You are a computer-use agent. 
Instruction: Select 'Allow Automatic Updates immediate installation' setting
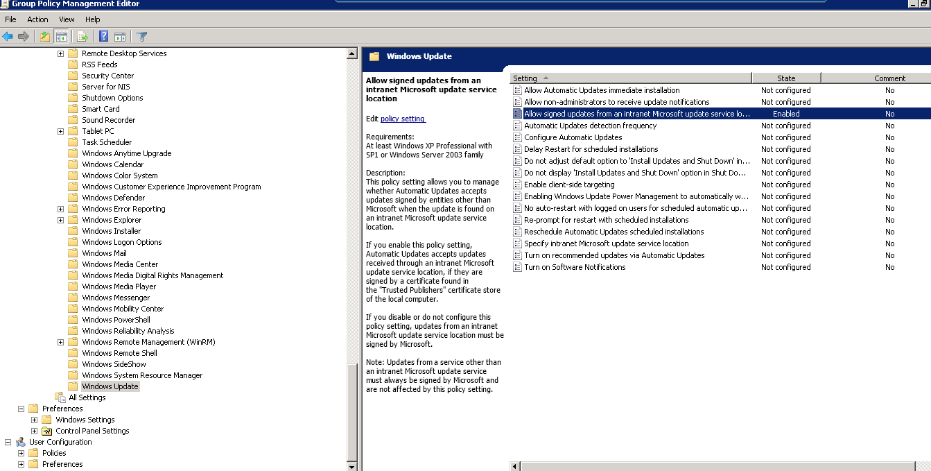(x=602, y=90)
